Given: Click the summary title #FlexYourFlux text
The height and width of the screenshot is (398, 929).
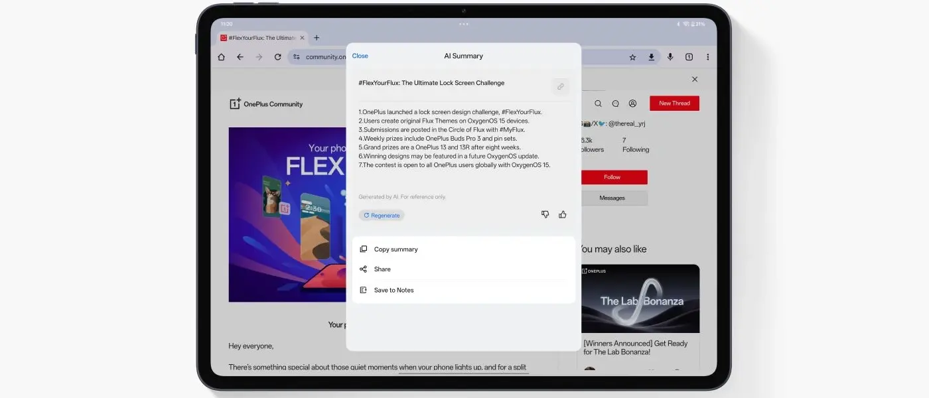Looking at the screenshot, I should pyautogui.click(x=431, y=83).
